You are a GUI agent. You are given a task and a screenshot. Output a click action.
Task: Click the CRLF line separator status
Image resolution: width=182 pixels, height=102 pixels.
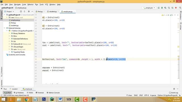pyautogui.click(x=141, y=95)
